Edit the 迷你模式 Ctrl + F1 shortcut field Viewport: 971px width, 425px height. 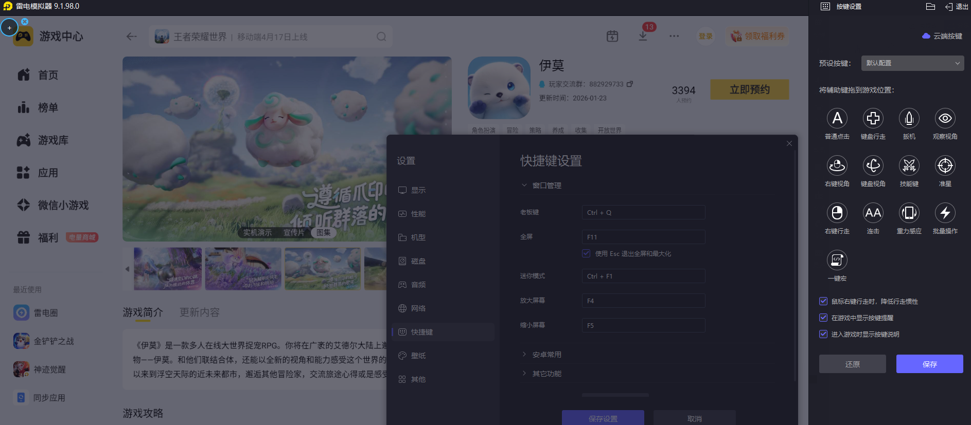[x=643, y=276]
